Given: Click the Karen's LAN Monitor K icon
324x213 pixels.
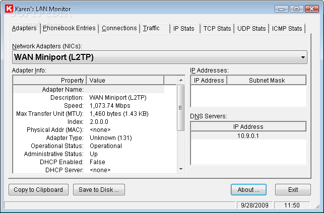Looking at the screenshot, I should 9,9.
